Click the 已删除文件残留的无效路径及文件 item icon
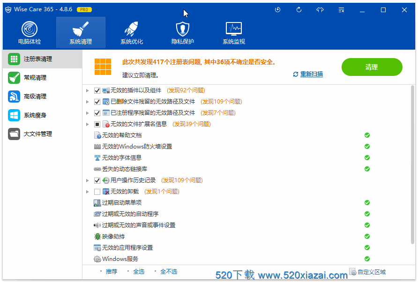 (x=106, y=102)
